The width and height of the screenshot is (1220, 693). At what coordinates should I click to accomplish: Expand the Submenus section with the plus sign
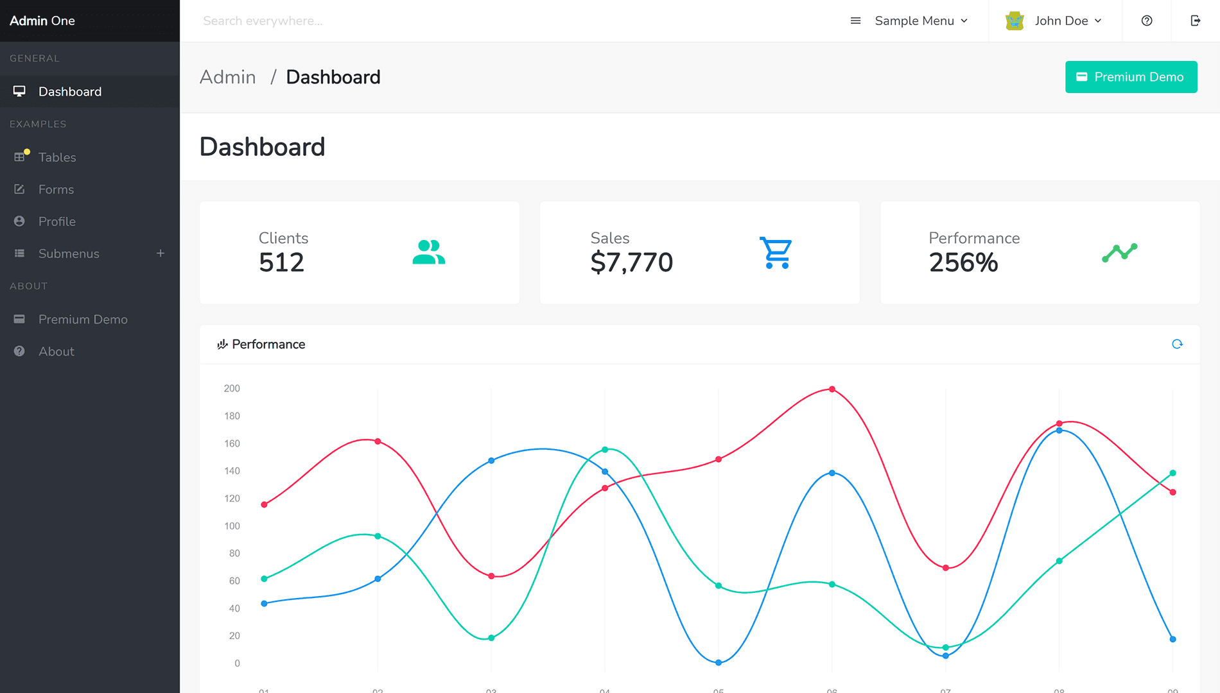pos(161,253)
